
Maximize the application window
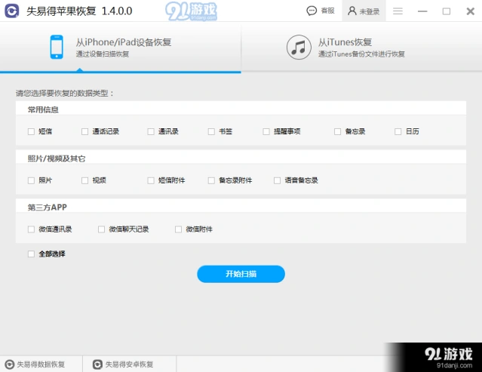click(x=447, y=11)
